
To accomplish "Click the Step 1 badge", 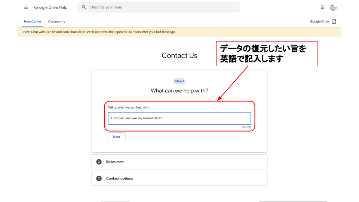I will click(179, 81).
